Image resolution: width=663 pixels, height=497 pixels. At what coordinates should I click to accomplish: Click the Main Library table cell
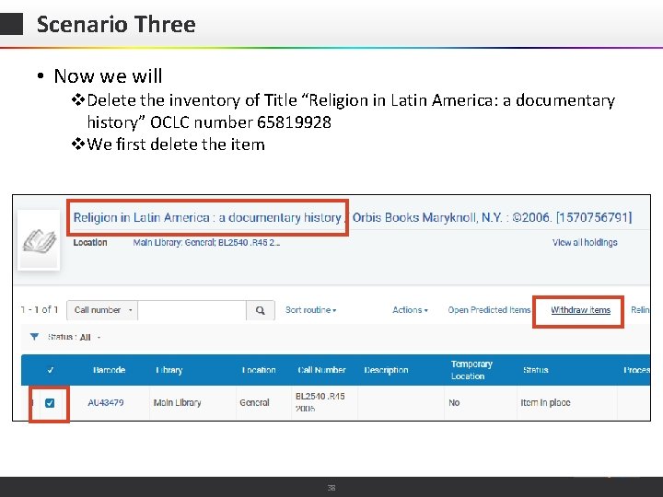[x=177, y=403]
